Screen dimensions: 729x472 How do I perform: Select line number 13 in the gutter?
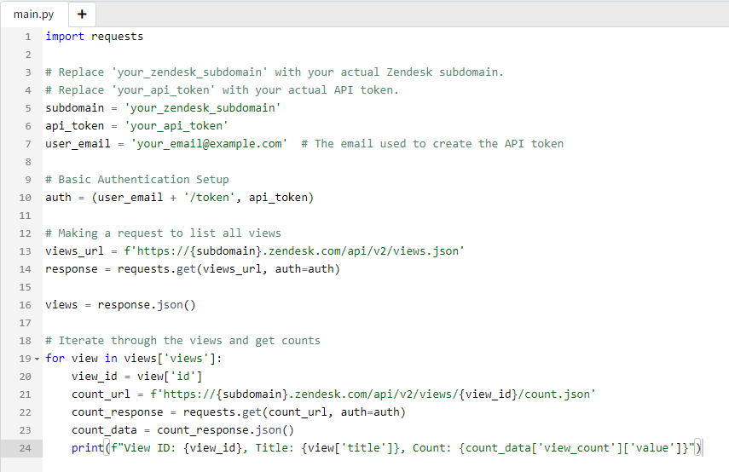coord(25,251)
